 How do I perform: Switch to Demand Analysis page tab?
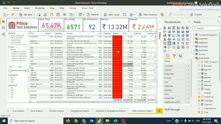click(56, 111)
